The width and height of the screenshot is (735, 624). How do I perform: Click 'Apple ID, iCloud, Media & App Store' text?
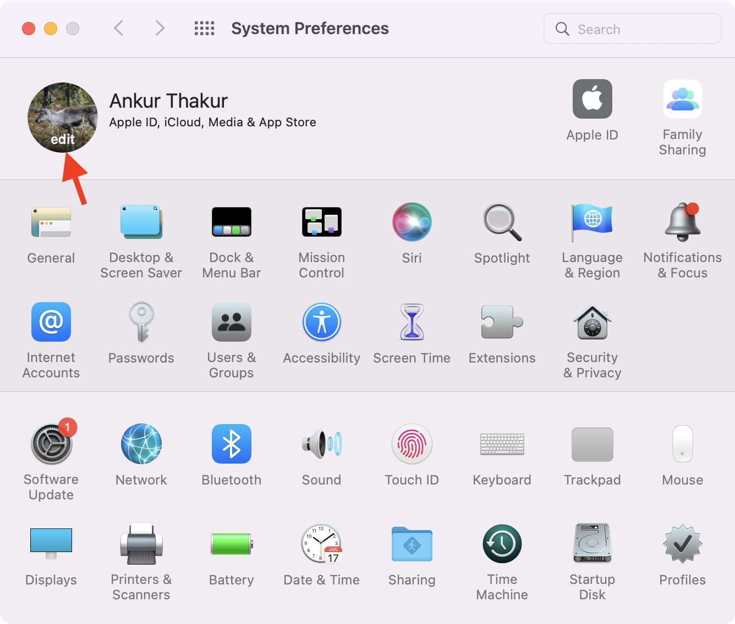point(212,122)
